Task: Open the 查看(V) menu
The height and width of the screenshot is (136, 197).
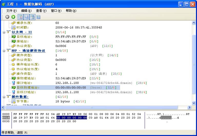Action: (x=41, y=11)
